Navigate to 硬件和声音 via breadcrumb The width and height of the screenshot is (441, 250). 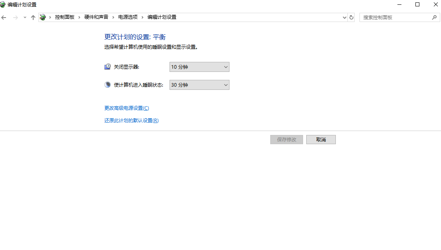[97, 17]
